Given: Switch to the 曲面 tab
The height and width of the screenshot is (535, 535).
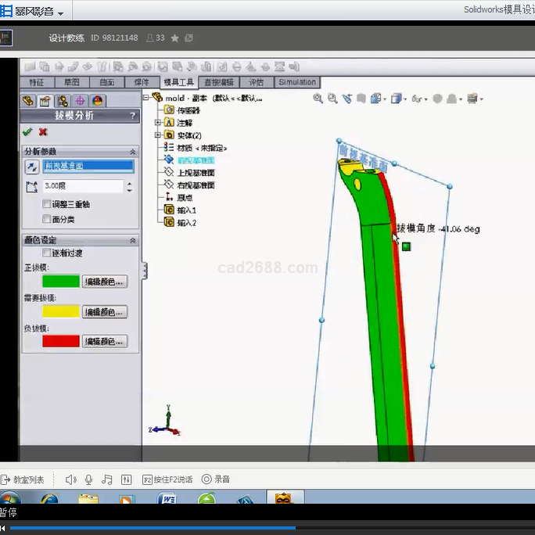Looking at the screenshot, I should tap(107, 82).
